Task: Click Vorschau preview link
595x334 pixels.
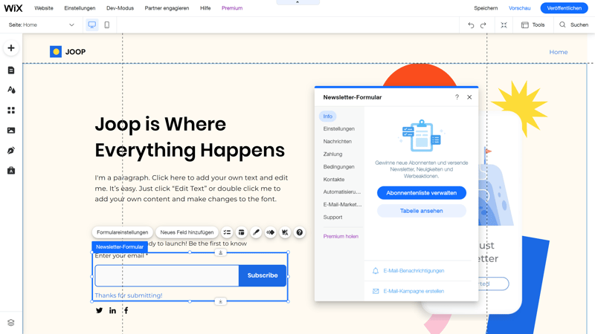Action: point(519,8)
